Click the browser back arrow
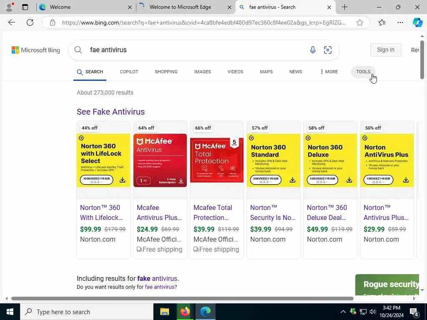 11,22
